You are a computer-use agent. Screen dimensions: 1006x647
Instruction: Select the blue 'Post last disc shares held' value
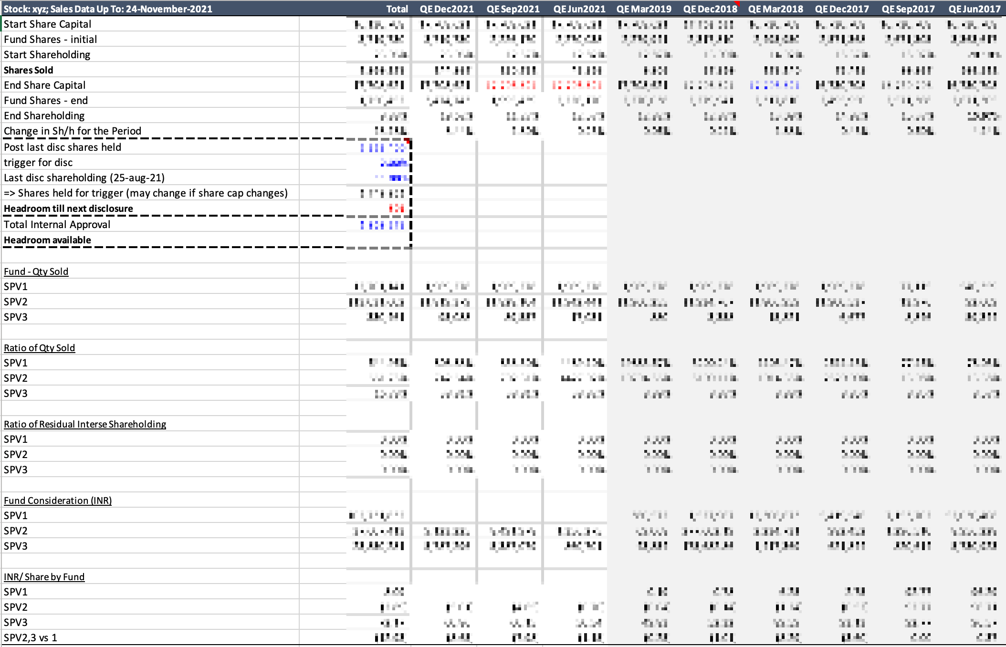click(383, 148)
